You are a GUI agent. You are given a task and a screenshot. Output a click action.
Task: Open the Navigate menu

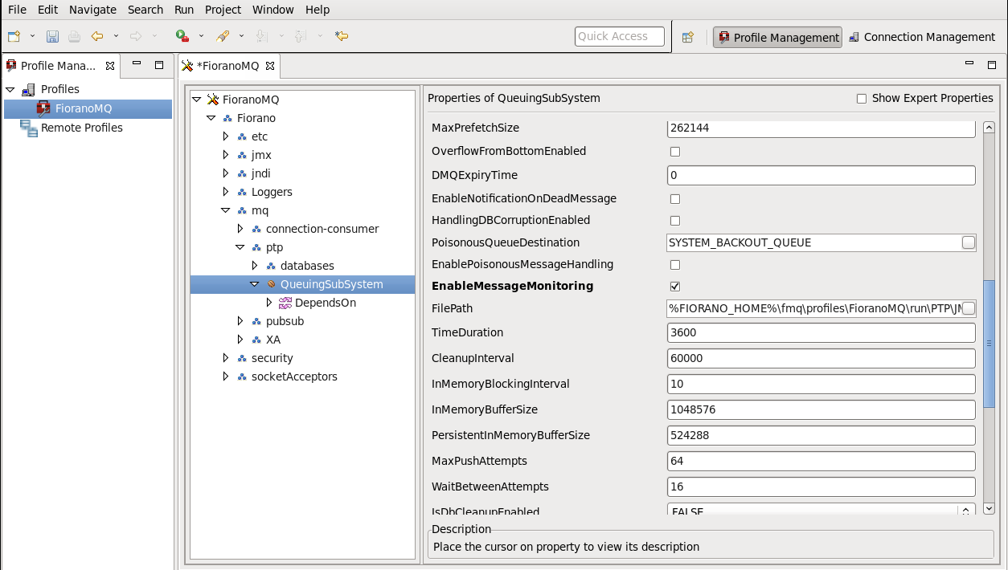pyautogui.click(x=92, y=10)
